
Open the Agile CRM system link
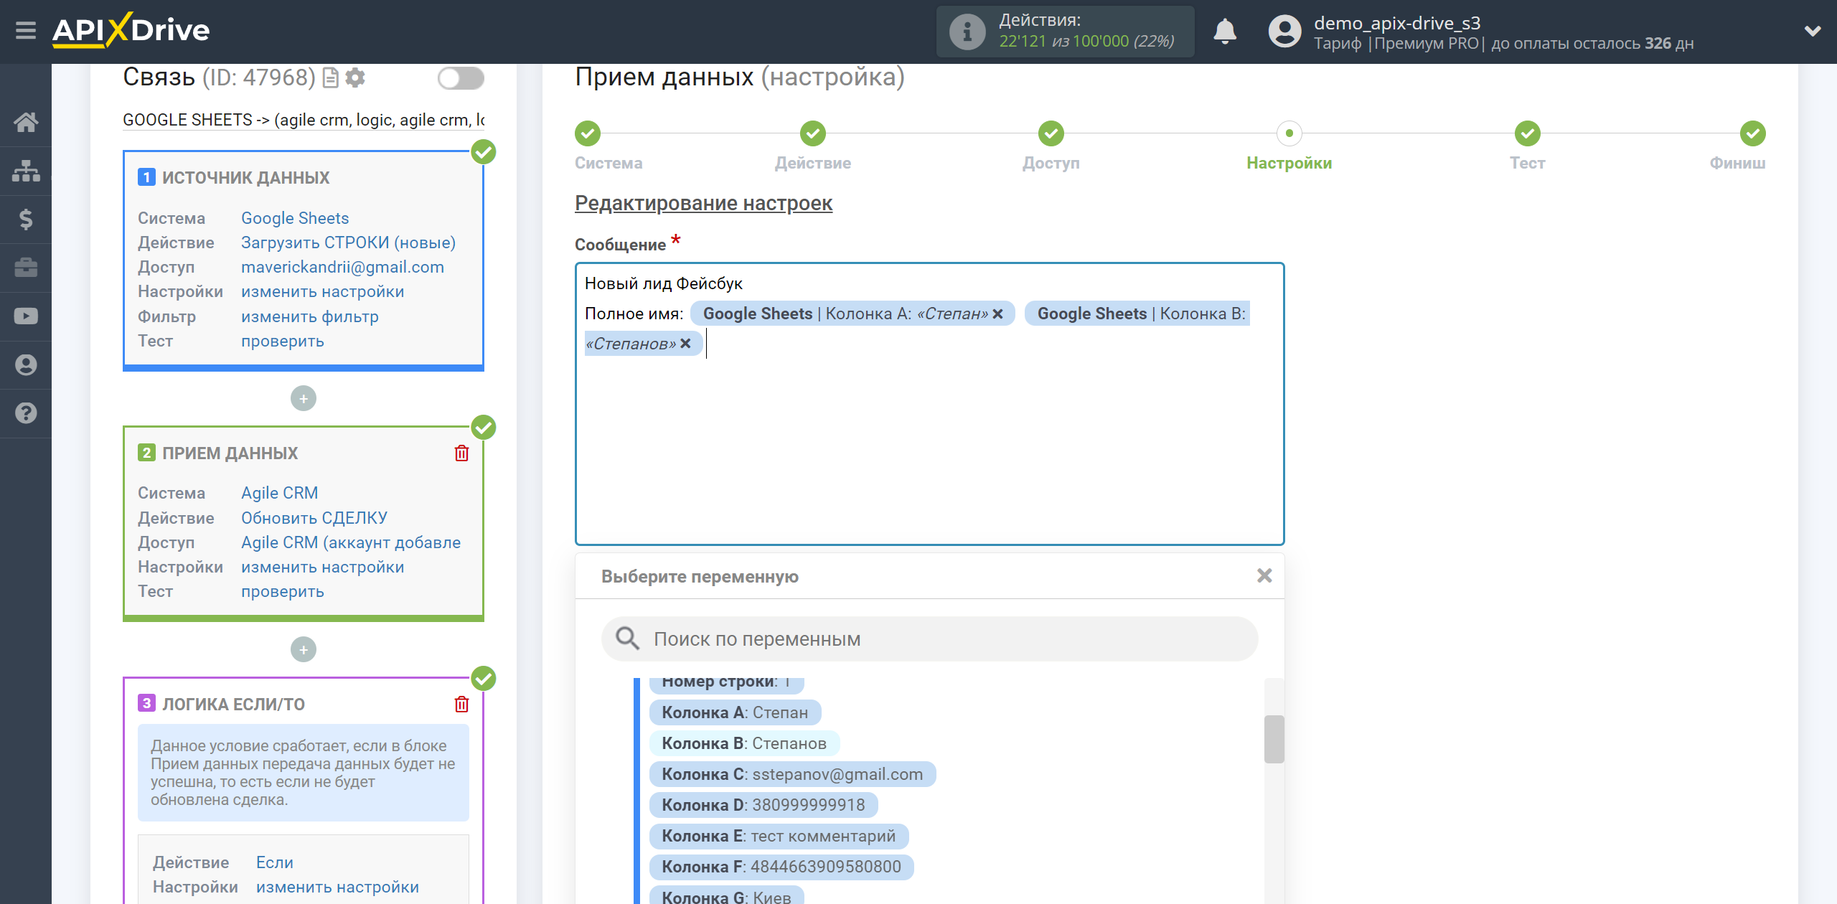point(279,493)
